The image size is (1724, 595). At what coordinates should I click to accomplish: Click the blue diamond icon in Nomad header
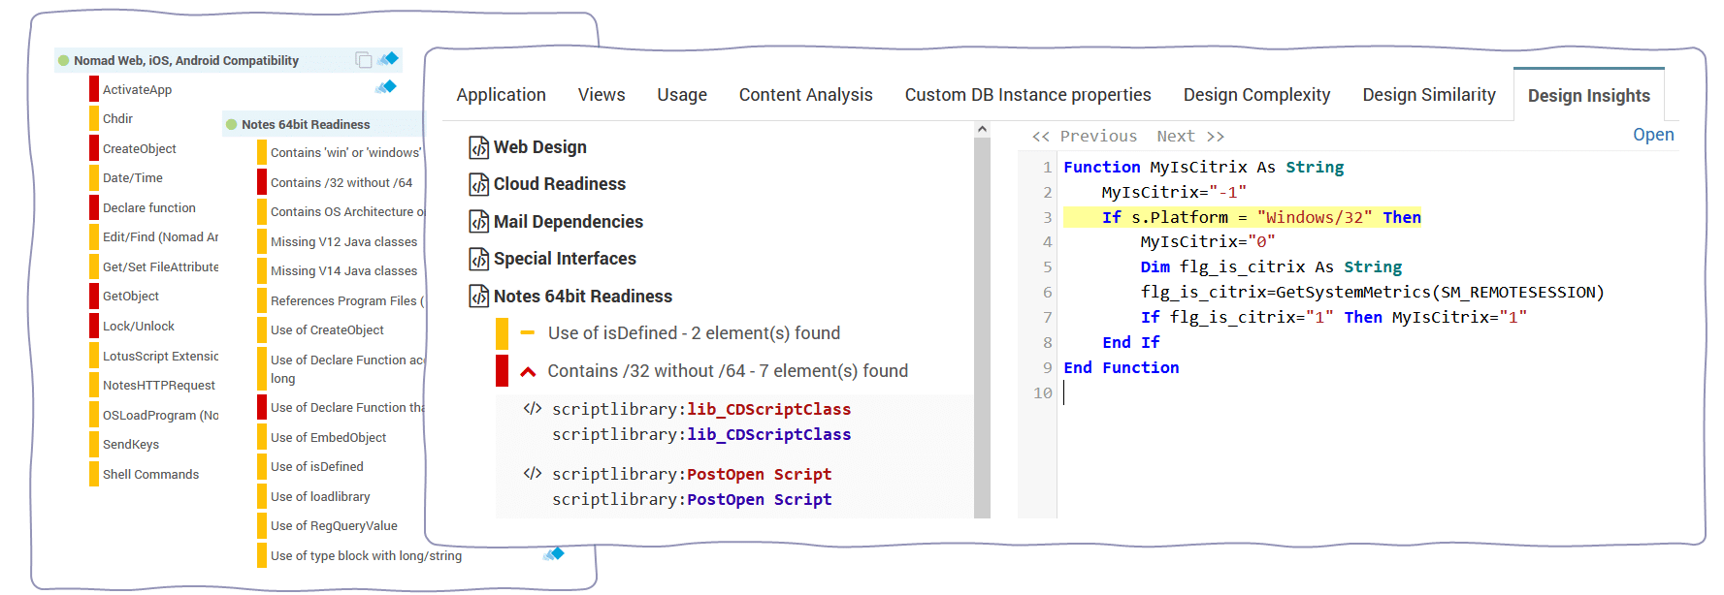click(389, 59)
